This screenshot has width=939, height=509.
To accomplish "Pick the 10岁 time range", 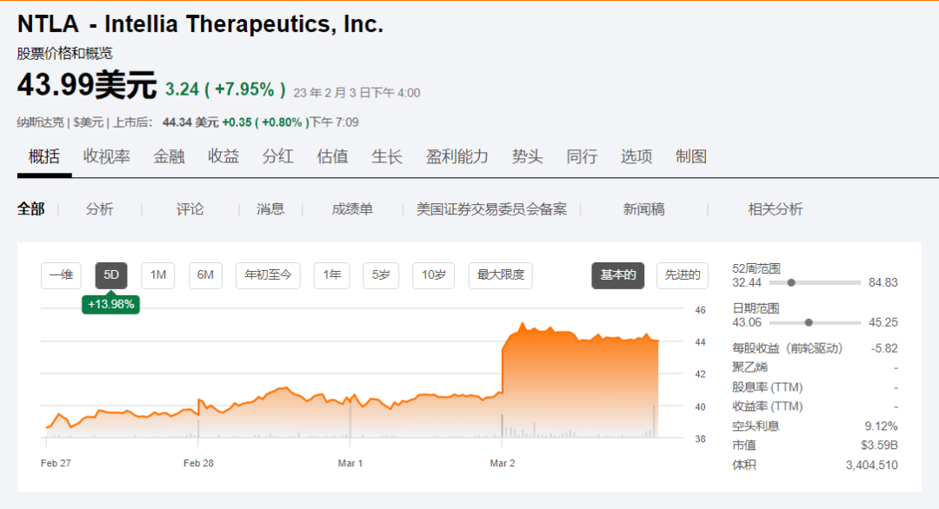I will (x=433, y=275).
